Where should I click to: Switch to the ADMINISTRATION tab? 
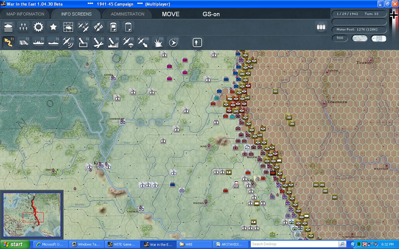pyautogui.click(x=127, y=14)
